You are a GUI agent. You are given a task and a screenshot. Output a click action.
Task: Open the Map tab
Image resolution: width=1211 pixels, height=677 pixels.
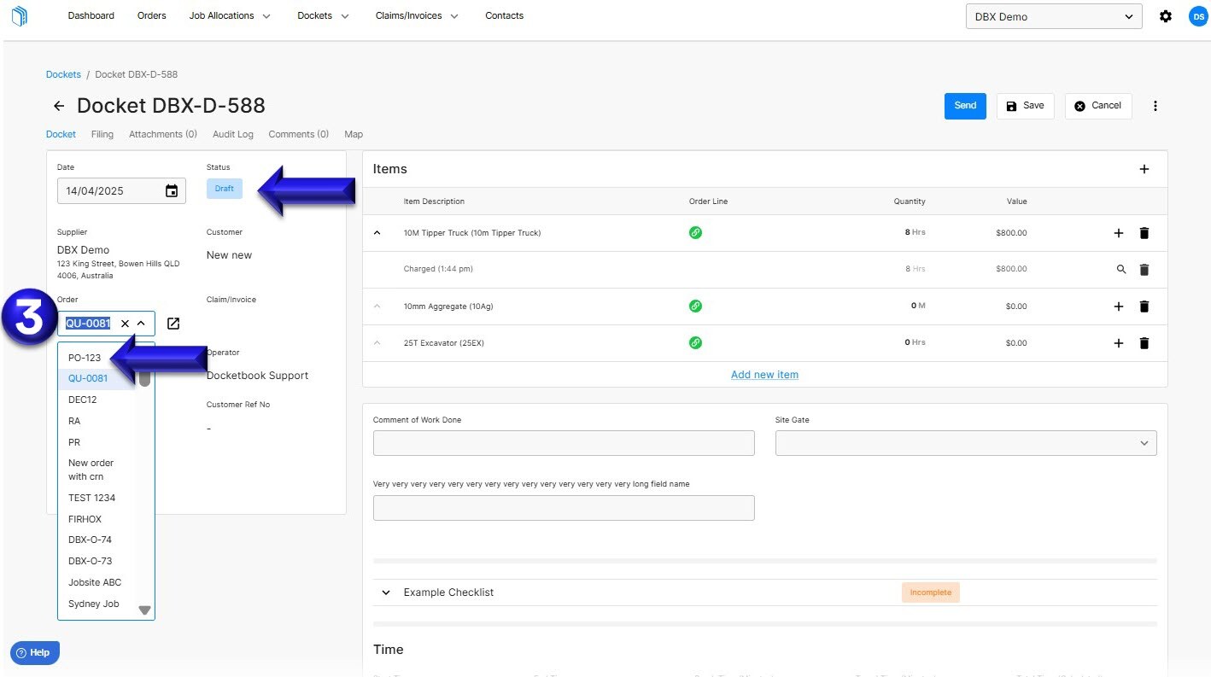tap(354, 134)
